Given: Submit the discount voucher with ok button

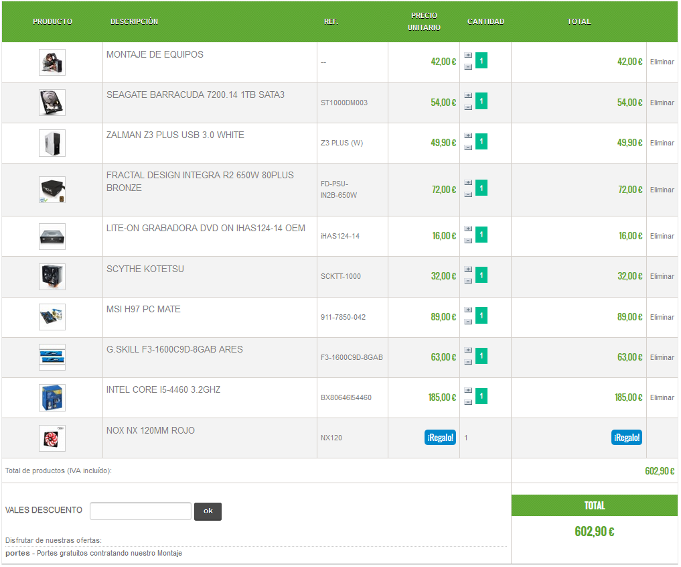Looking at the screenshot, I should (x=208, y=512).
